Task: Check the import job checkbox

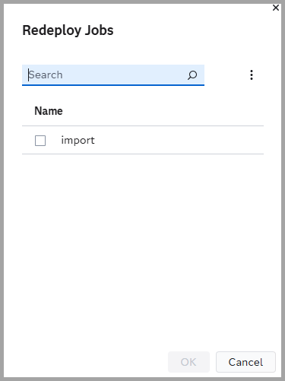Action: click(40, 141)
